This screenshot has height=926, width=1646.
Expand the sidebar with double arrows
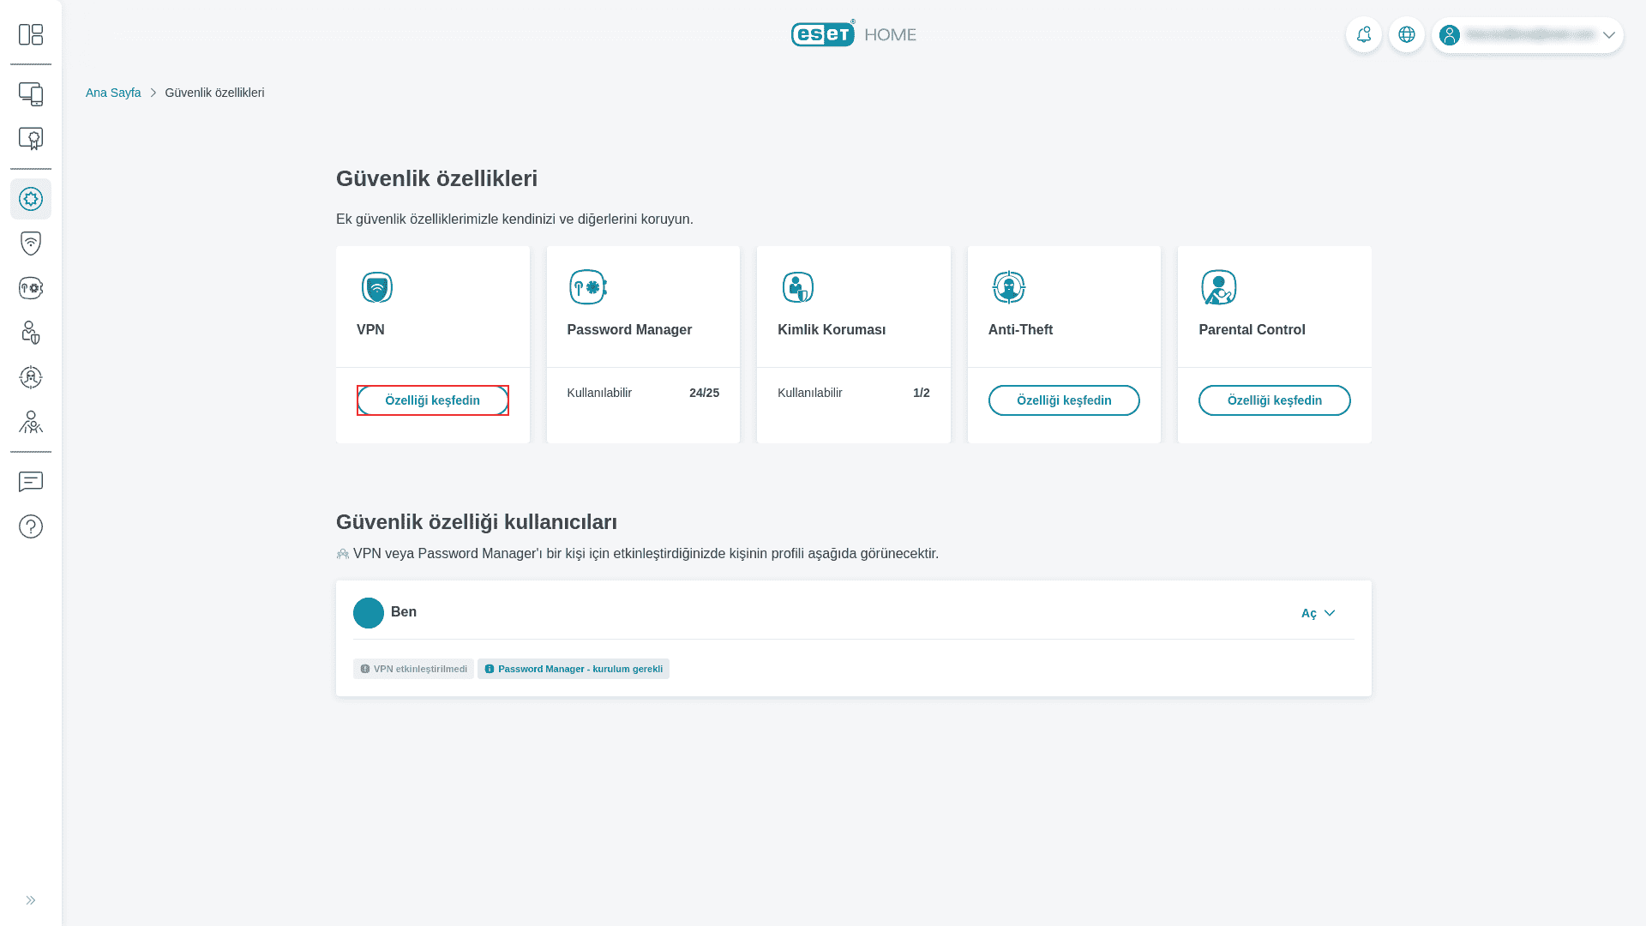tap(31, 900)
